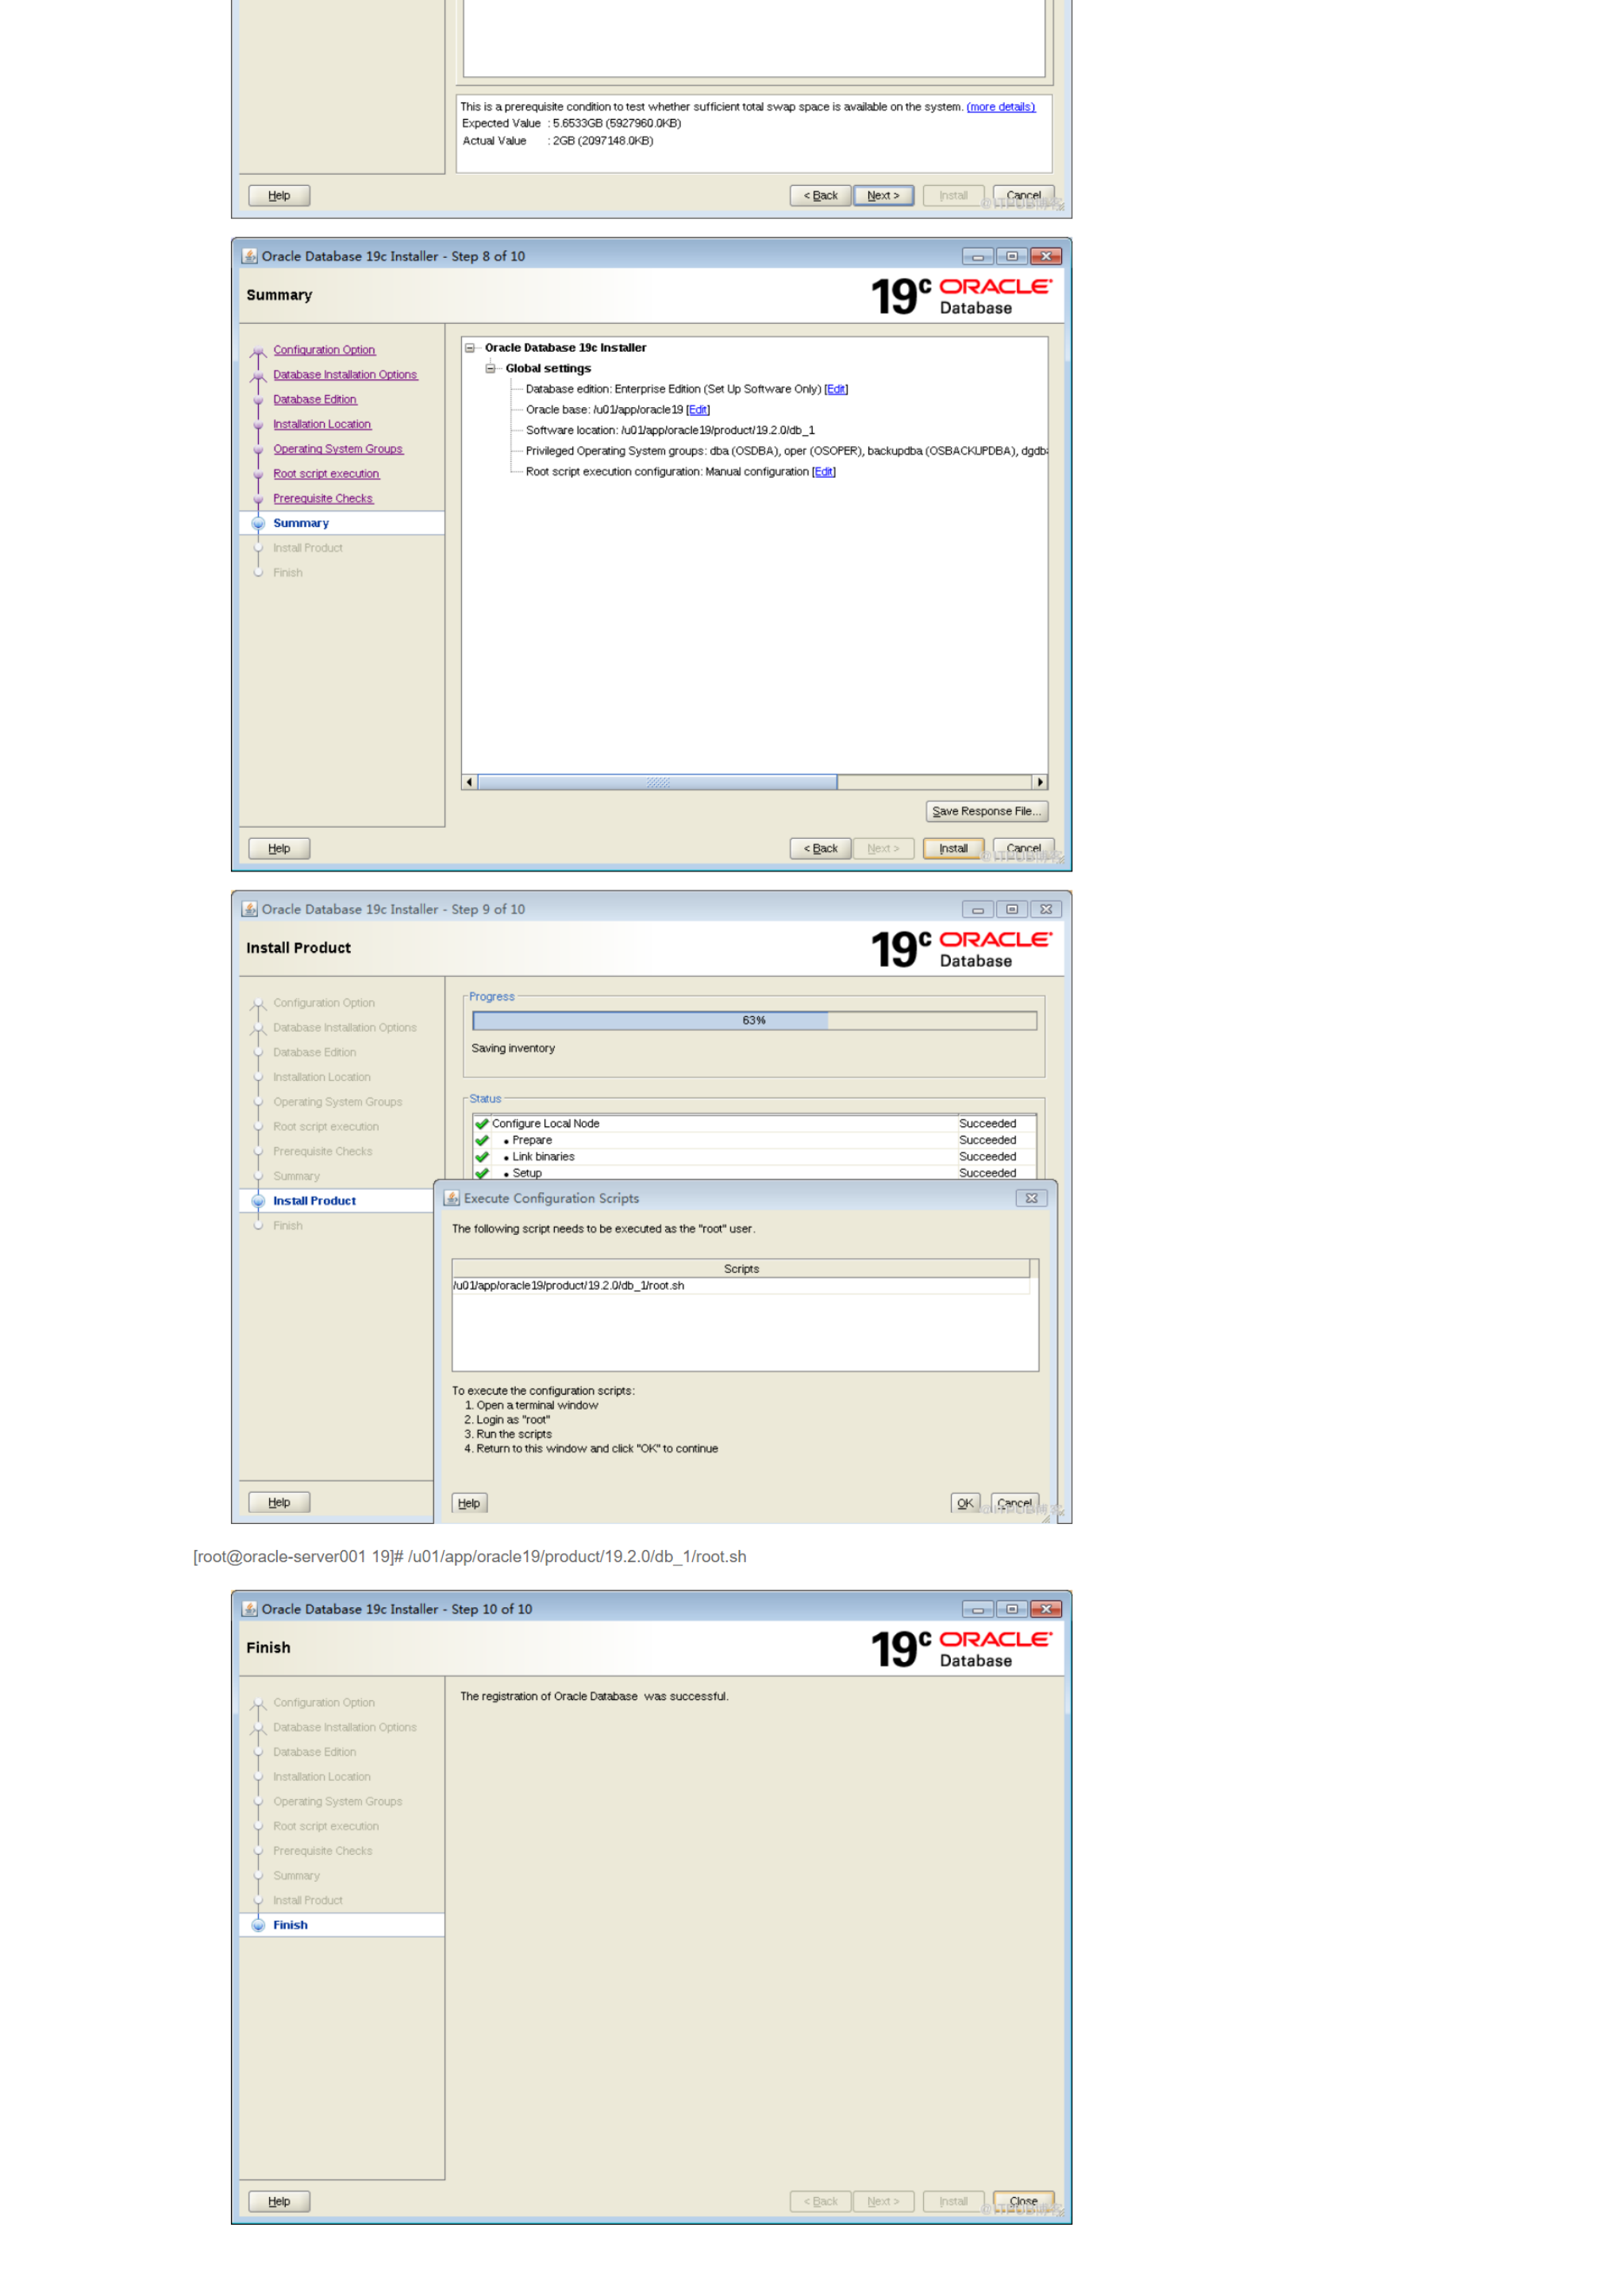Screen dimensions: 1624x2289
Task: Click Help in the Step 9 Install Product window
Action: point(279,1501)
